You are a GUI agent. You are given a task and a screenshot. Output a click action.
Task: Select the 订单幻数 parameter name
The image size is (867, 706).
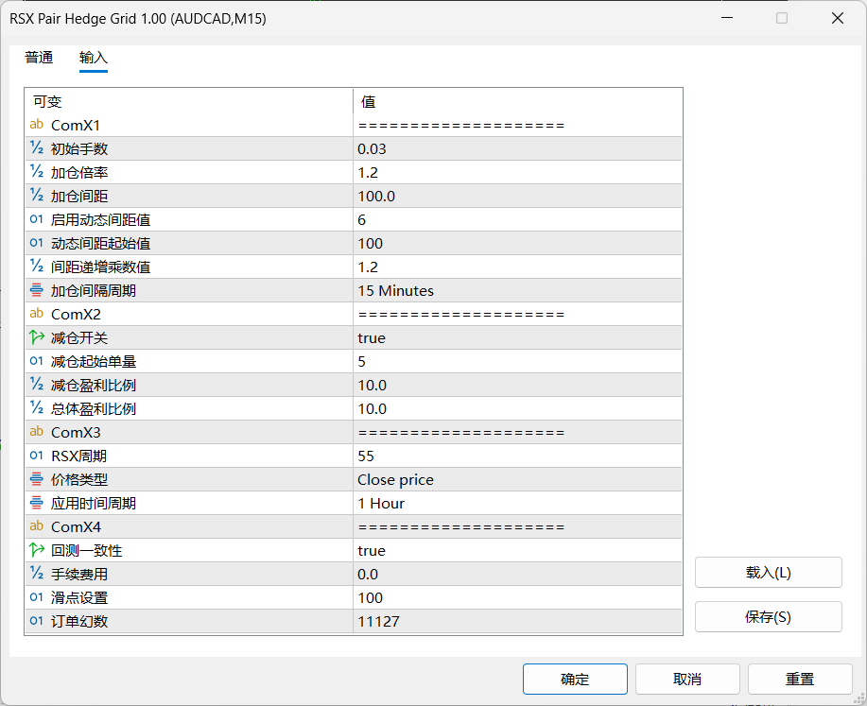pyautogui.click(x=79, y=622)
